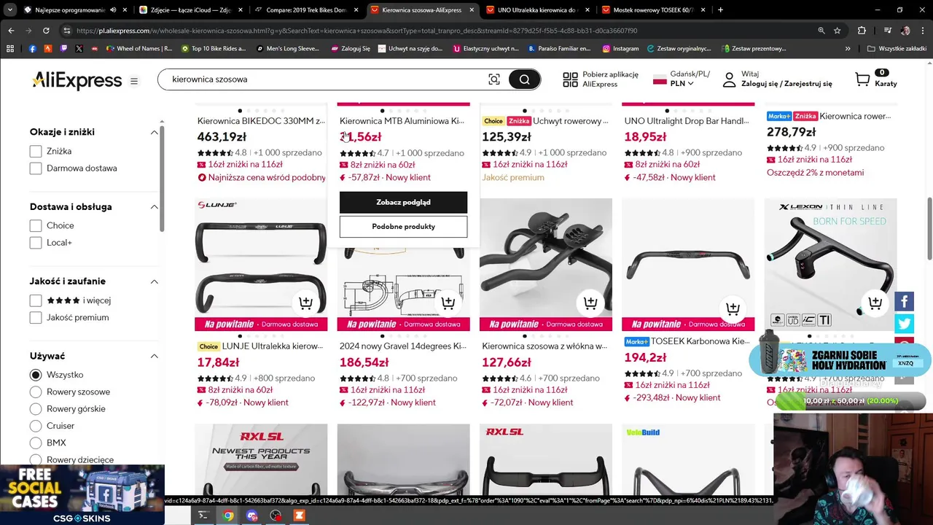Reload the browser page

46,31
